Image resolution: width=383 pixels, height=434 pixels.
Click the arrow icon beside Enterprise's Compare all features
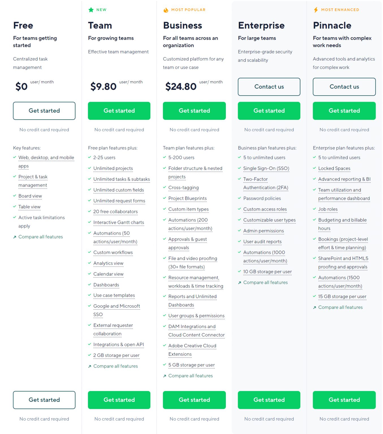click(239, 282)
